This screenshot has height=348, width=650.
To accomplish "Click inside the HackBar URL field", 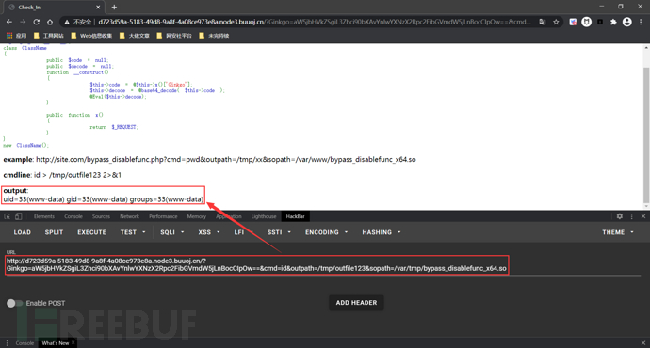I will pos(257,265).
